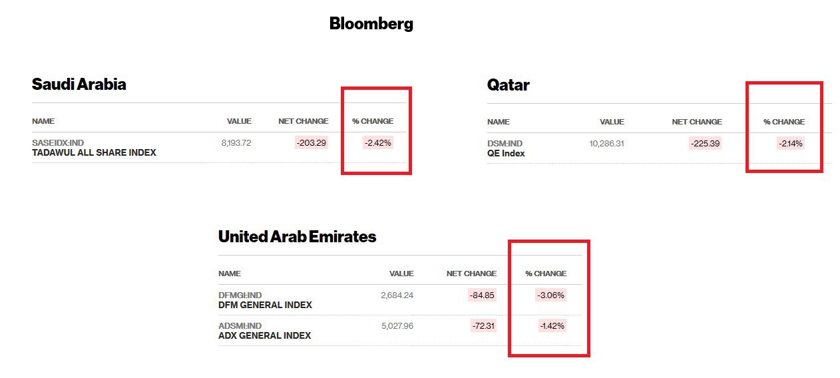Click the -1.42% change for ADX
The width and height of the screenshot is (840, 378).
552,326
